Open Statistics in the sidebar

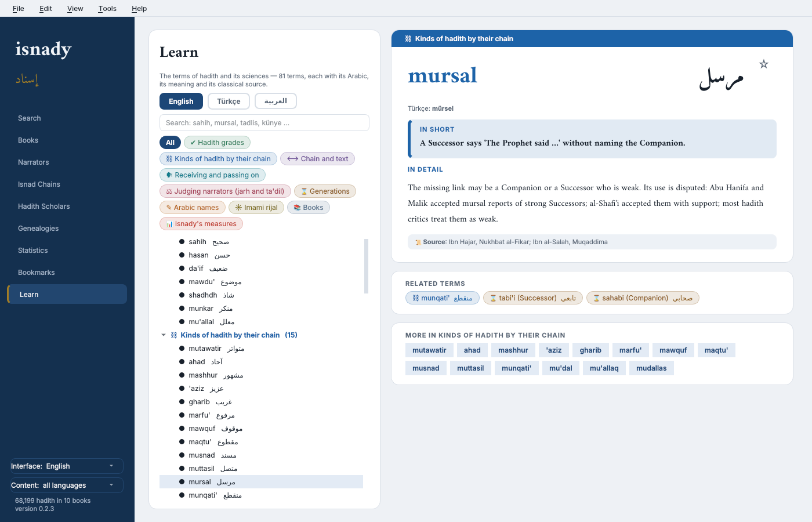(x=67, y=251)
